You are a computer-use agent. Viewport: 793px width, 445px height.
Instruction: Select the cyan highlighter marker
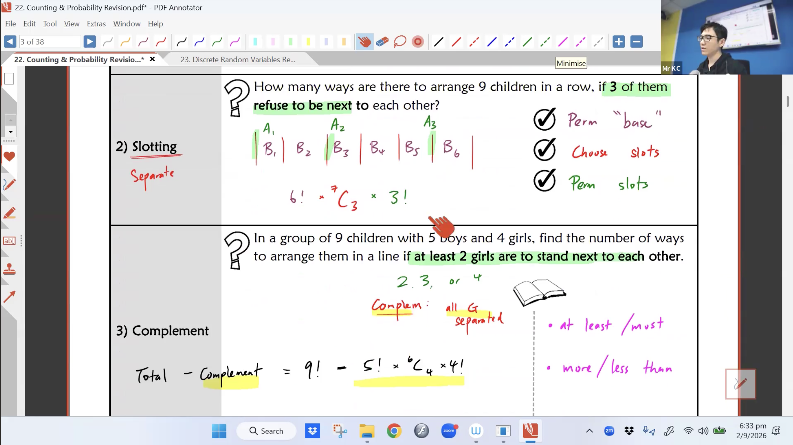(255, 42)
